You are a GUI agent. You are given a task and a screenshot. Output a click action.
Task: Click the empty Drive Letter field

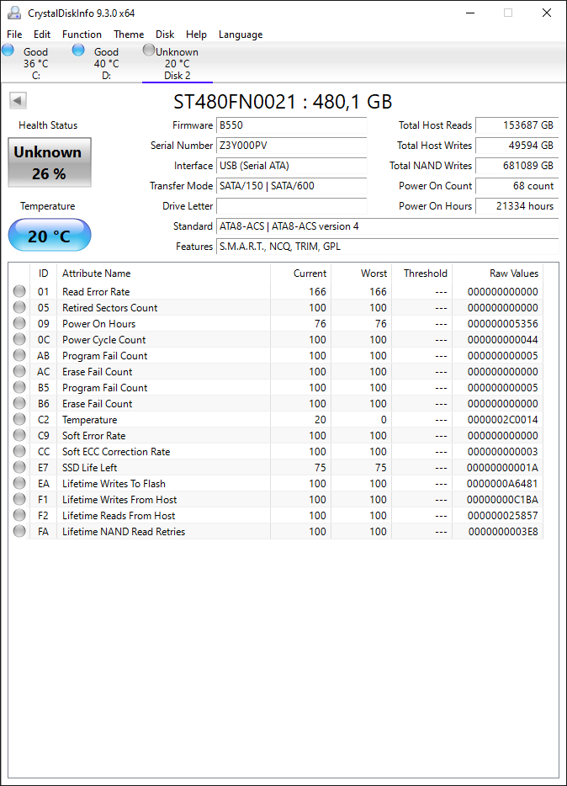[292, 206]
